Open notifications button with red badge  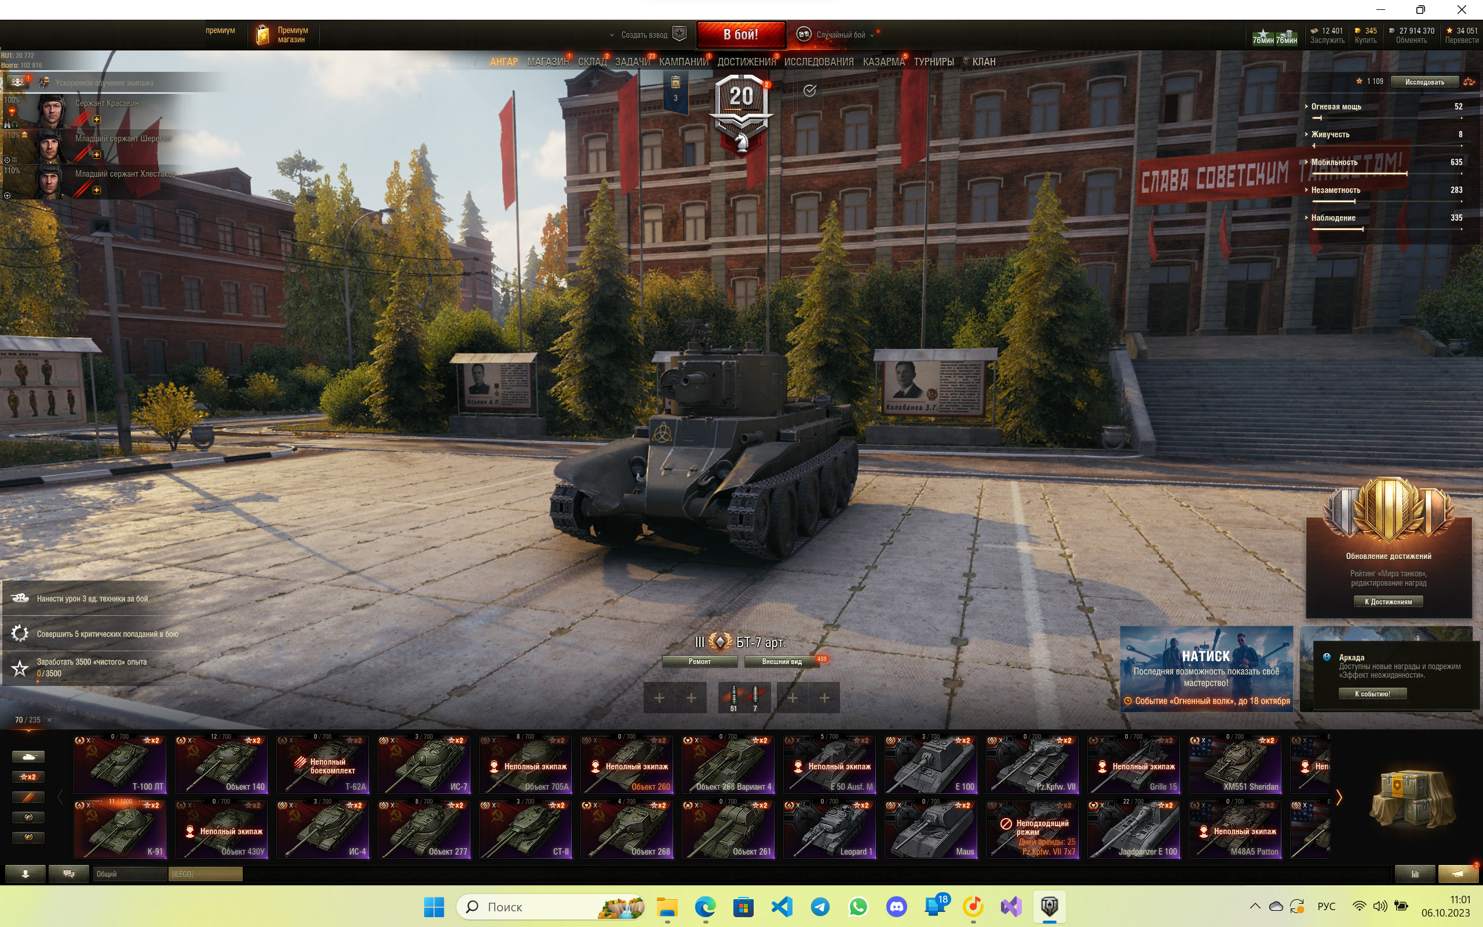pyautogui.click(x=1458, y=874)
